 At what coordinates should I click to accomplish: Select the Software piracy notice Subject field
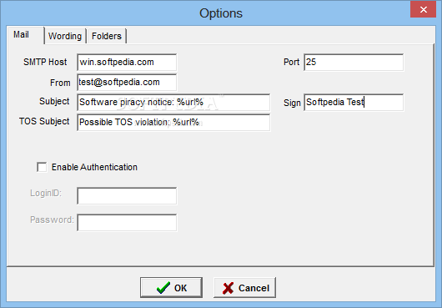173,103
